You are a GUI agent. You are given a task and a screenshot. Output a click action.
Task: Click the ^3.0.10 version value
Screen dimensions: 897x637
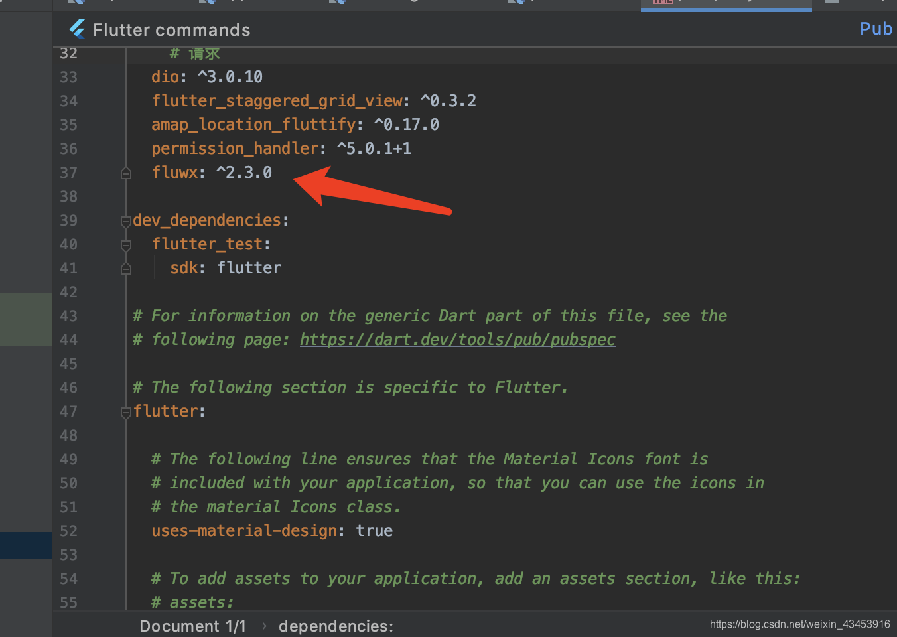230,77
